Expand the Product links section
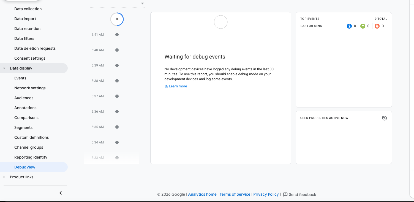Image resolution: width=414 pixels, height=202 pixels. 4,177
